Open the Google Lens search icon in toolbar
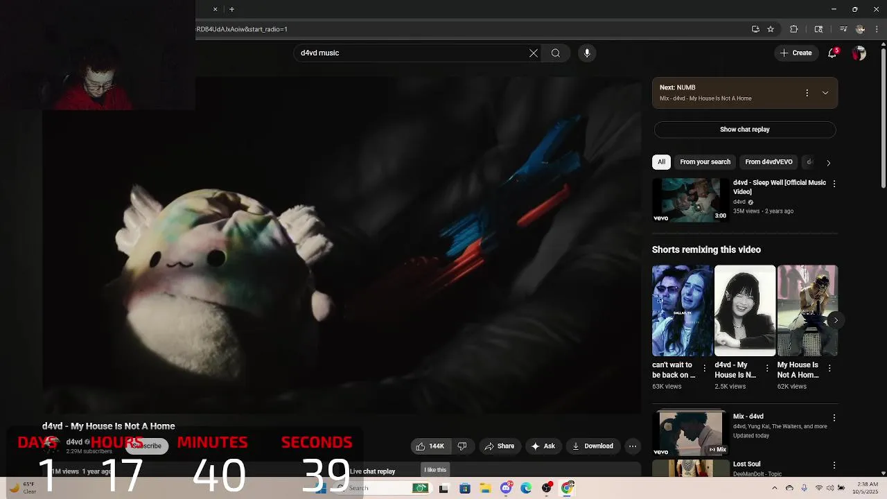This screenshot has height=499, width=887. [x=818, y=29]
